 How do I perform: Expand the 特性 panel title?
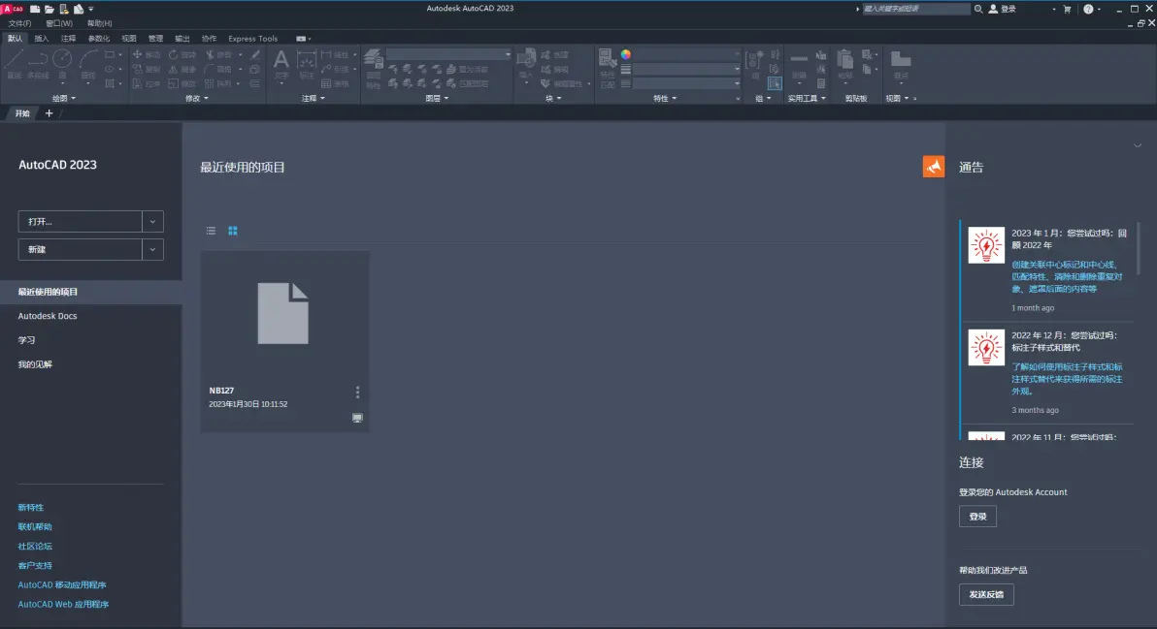pyautogui.click(x=664, y=98)
